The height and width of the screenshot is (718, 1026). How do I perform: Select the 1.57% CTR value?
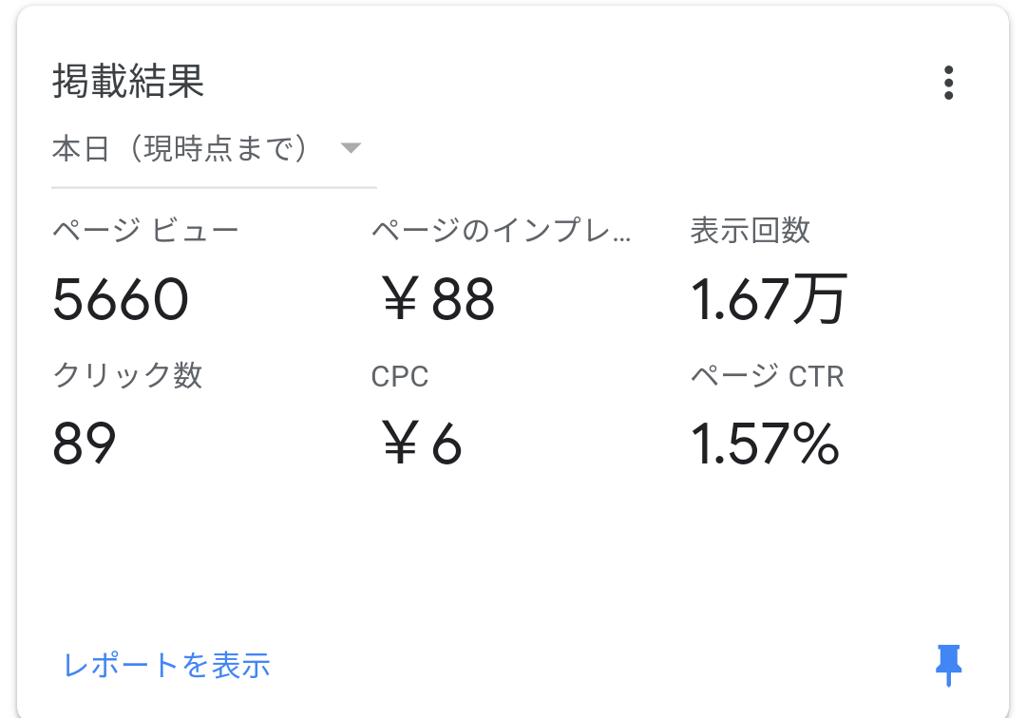point(765,444)
